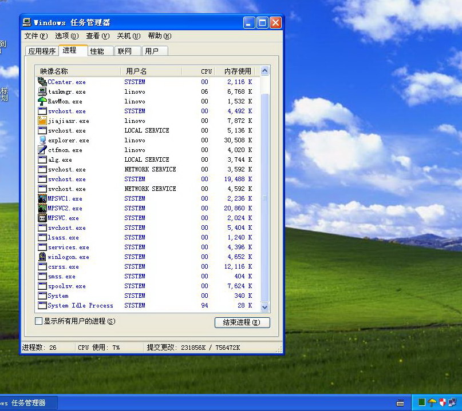Click the 06 CPU value of taskmgr.exe
462x411 pixels.
(204, 91)
